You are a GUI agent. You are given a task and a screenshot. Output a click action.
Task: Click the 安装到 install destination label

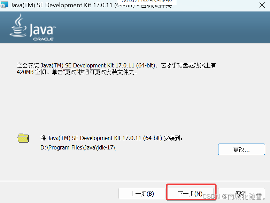coord(111,138)
